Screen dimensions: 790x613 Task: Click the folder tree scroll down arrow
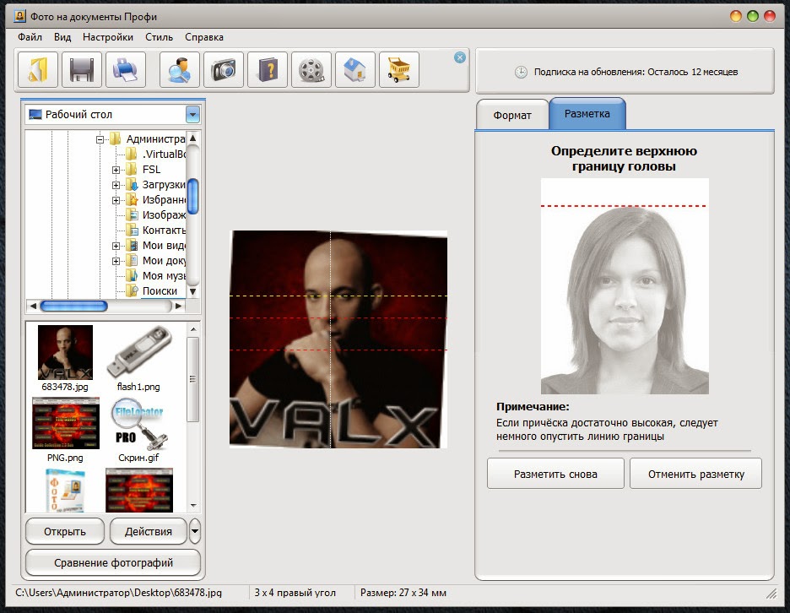click(193, 291)
